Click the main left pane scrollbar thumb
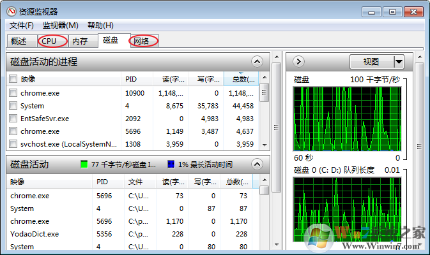This screenshot has width=430, height=255. click(x=277, y=127)
